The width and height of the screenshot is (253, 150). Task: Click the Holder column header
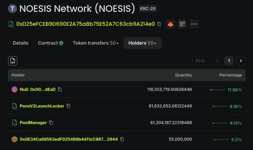pos(18,75)
